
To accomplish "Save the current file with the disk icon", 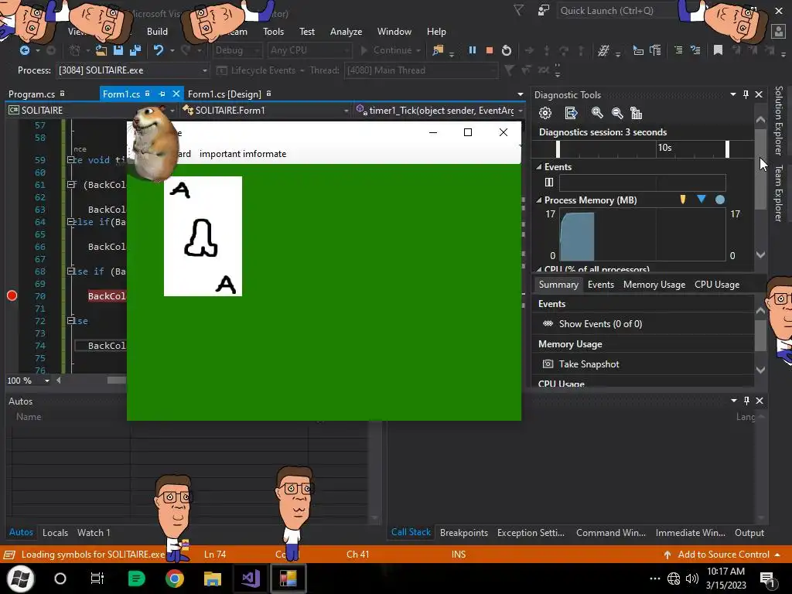I will point(118,50).
